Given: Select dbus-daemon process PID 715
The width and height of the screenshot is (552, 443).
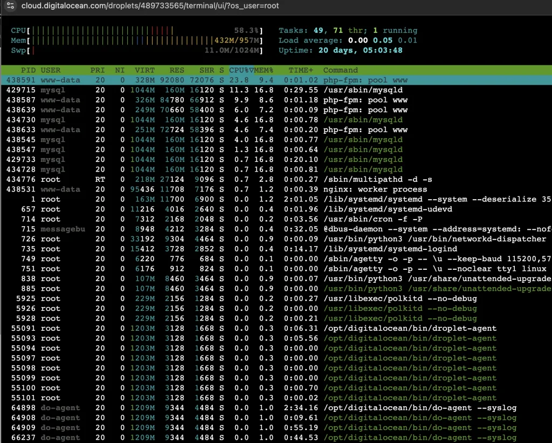Looking at the screenshot, I should pyautogui.click(x=276, y=229).
